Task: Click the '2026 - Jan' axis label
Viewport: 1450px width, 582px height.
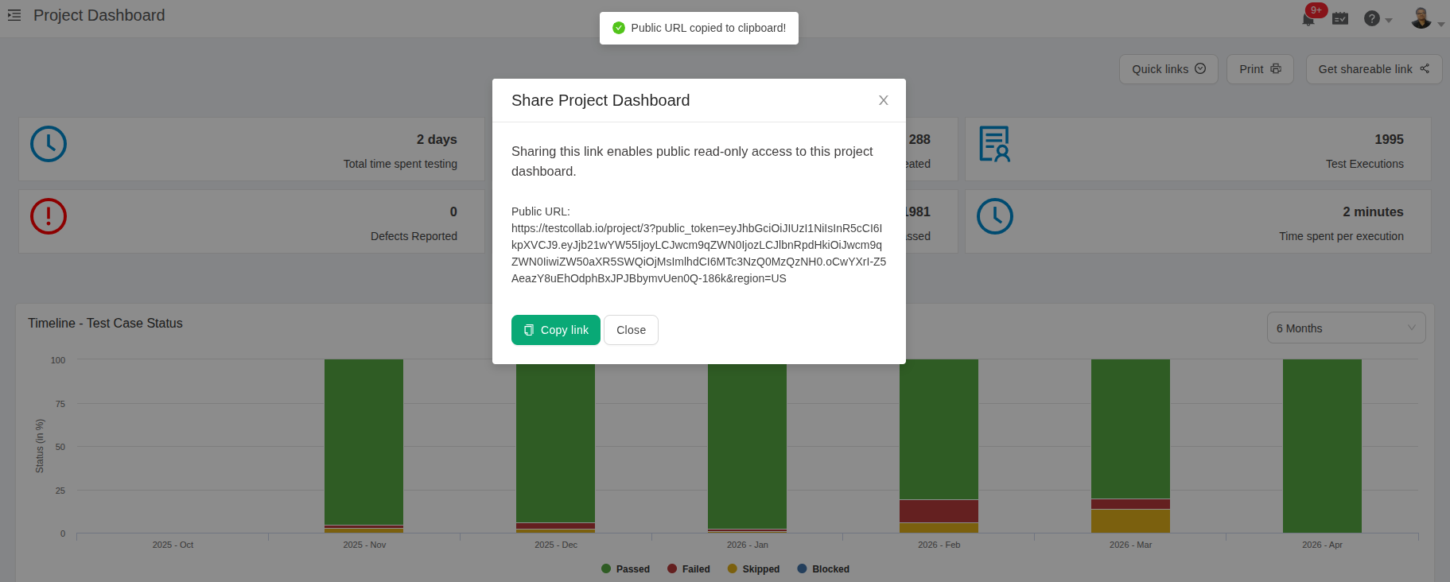Action: tap(748, 545)
